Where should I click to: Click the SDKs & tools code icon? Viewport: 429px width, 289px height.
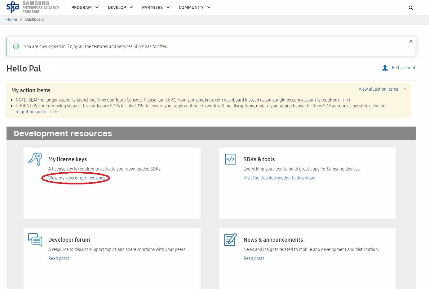[230, 159]
